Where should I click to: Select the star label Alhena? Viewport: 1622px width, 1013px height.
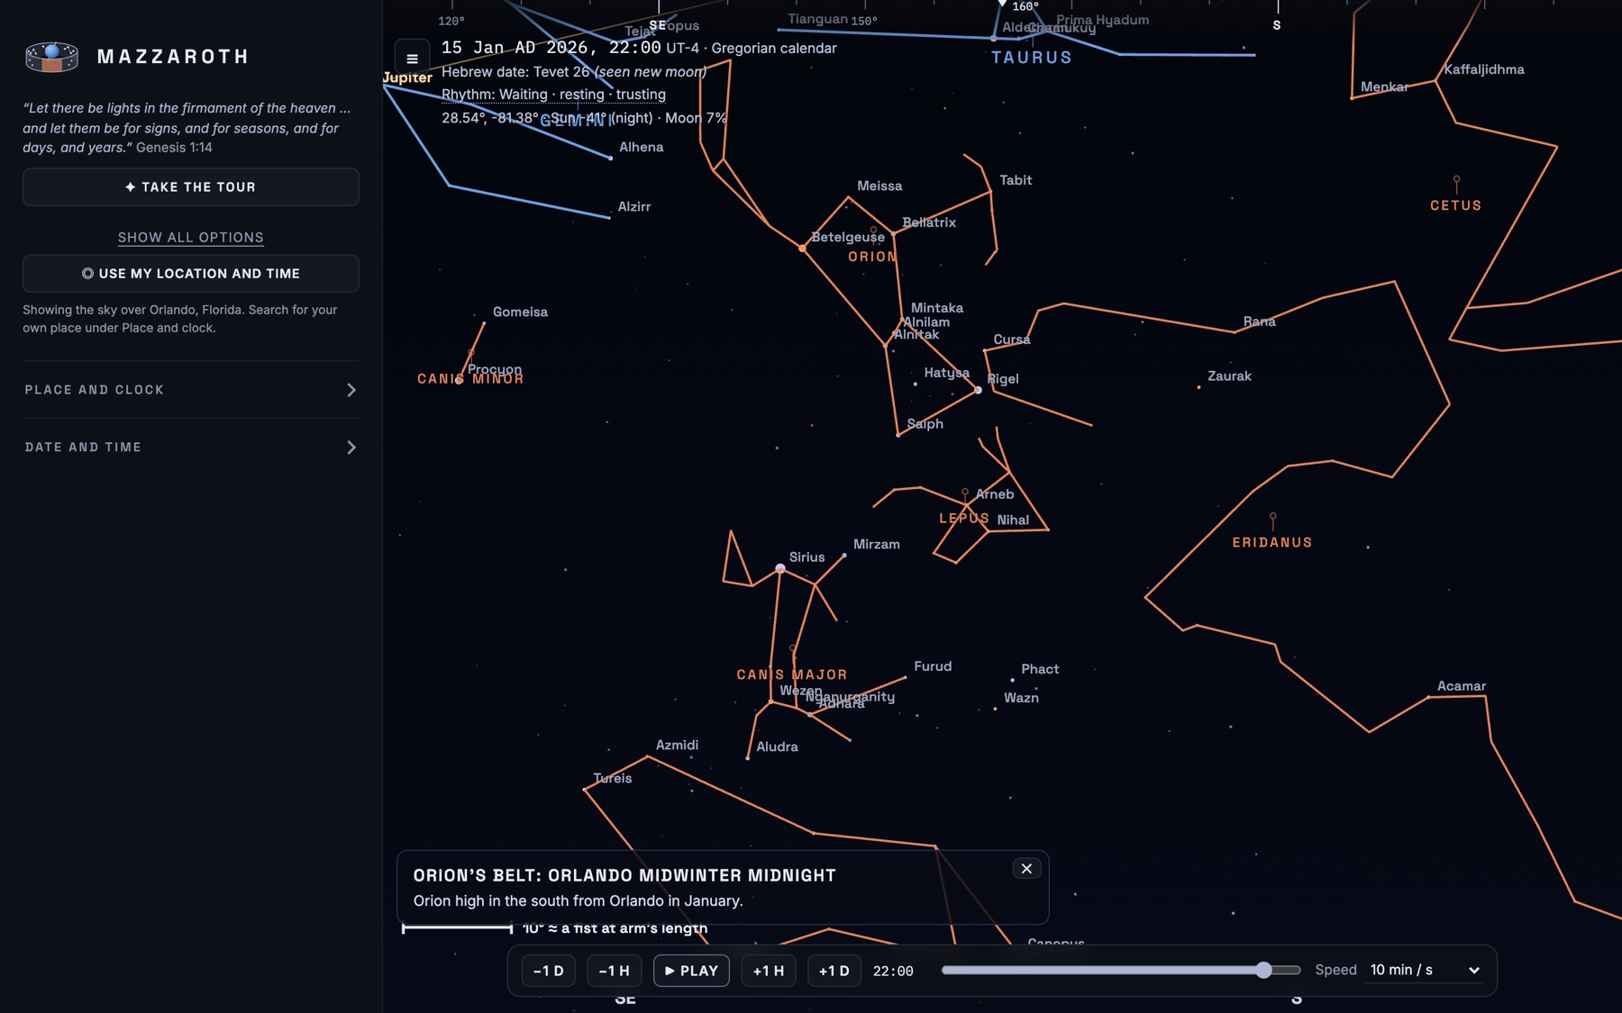coord(642,147)
